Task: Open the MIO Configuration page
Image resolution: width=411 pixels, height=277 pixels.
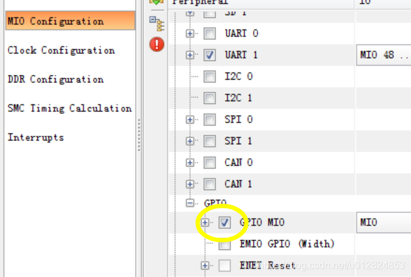Action: point(70,21)
